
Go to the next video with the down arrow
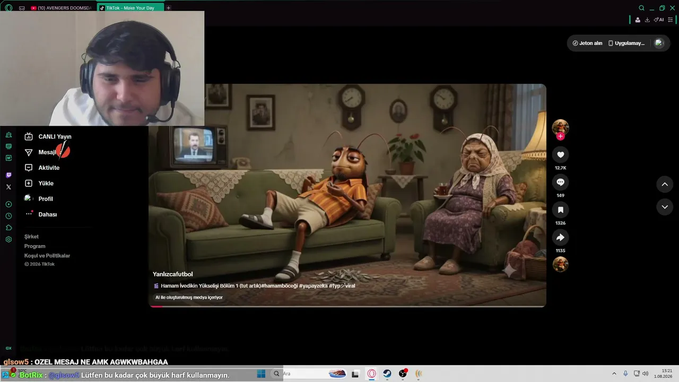pyautogui.click(x=665, y=206)
